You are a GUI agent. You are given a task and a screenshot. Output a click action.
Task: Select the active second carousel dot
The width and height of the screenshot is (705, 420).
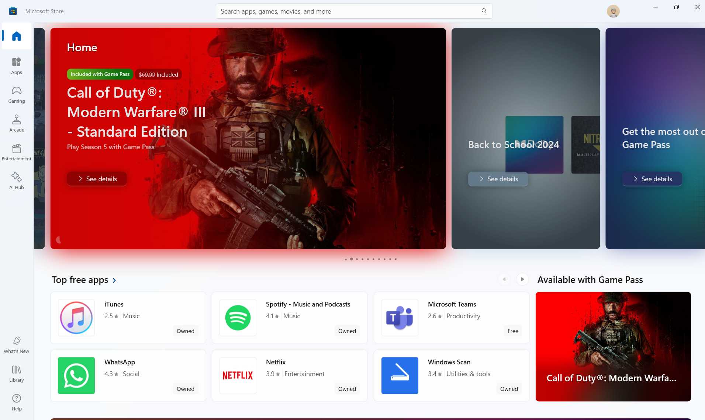(351, 259)
